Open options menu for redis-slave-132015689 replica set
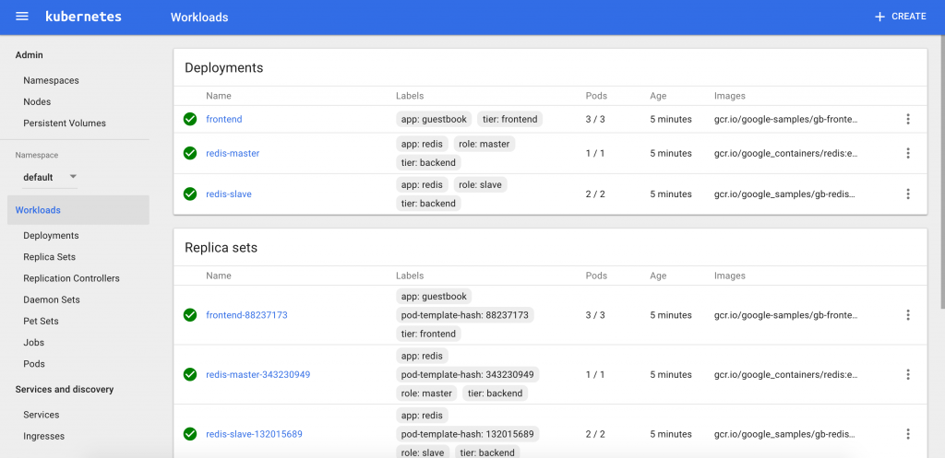The width and height of the screenshot is (945, 458). [907, 434]
